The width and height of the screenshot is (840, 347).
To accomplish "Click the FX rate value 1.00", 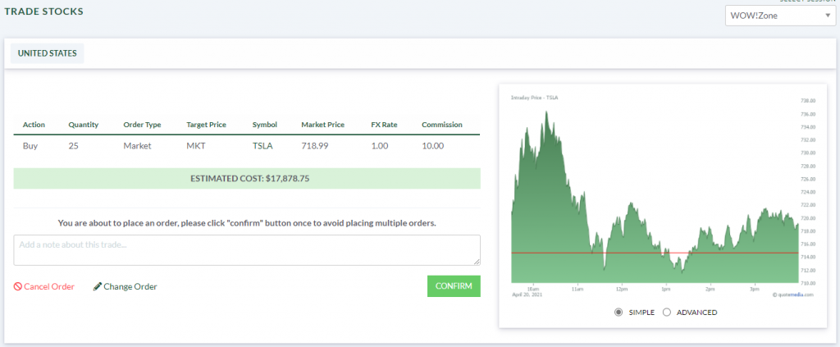I will [380, 145].
